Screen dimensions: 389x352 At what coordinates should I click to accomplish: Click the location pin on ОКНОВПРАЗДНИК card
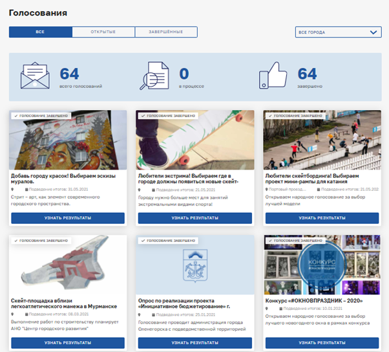click(267, 309)
